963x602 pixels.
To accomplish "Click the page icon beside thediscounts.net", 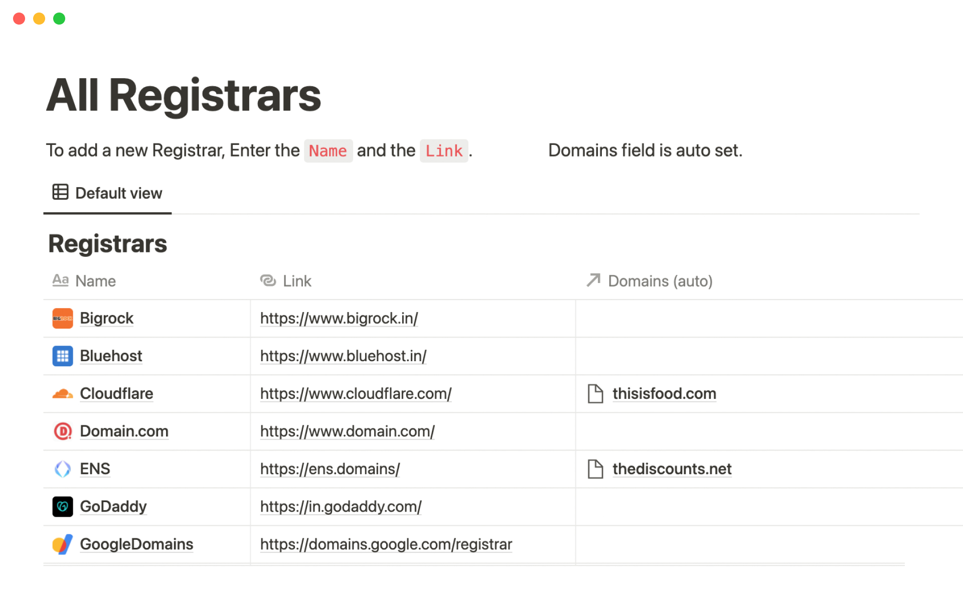I will click(x=595, y=469).
